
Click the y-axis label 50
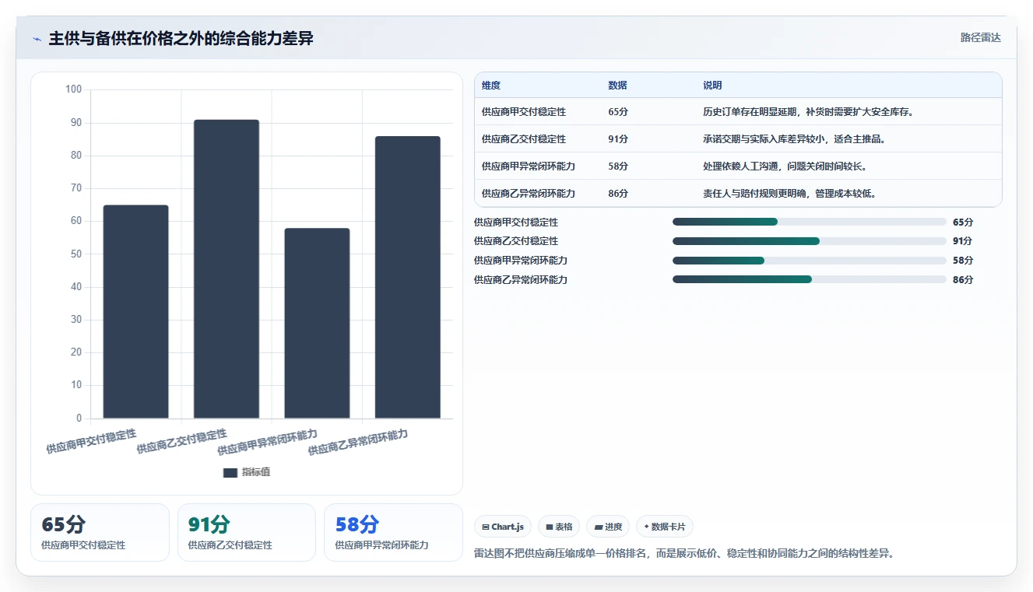76,254
